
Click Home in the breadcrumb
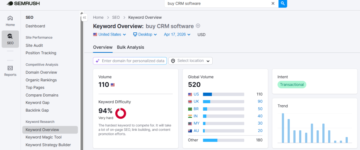tap(98, 18)
